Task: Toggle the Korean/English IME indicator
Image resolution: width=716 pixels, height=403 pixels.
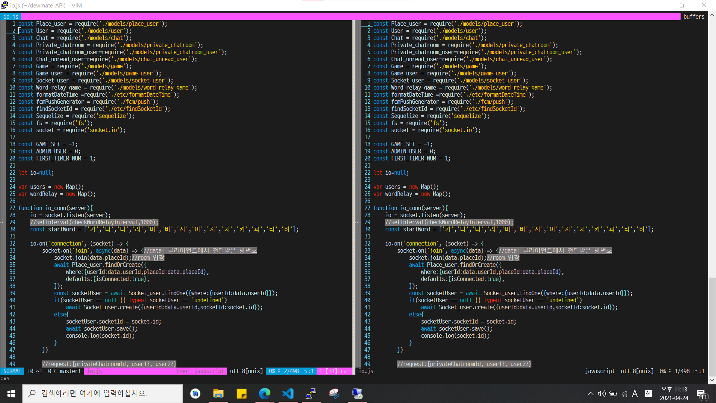Action: coord(649,394)
